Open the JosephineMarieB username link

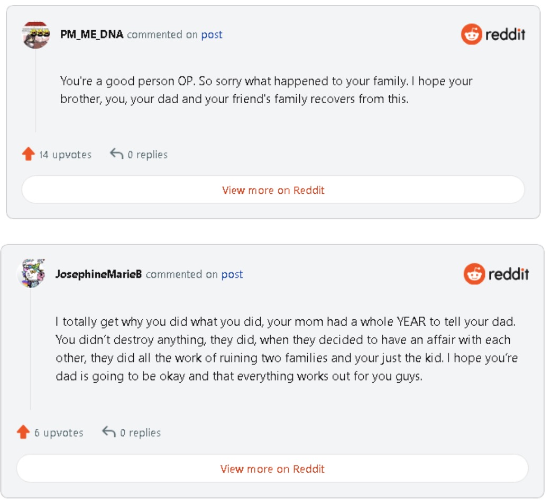coord(98,274)
